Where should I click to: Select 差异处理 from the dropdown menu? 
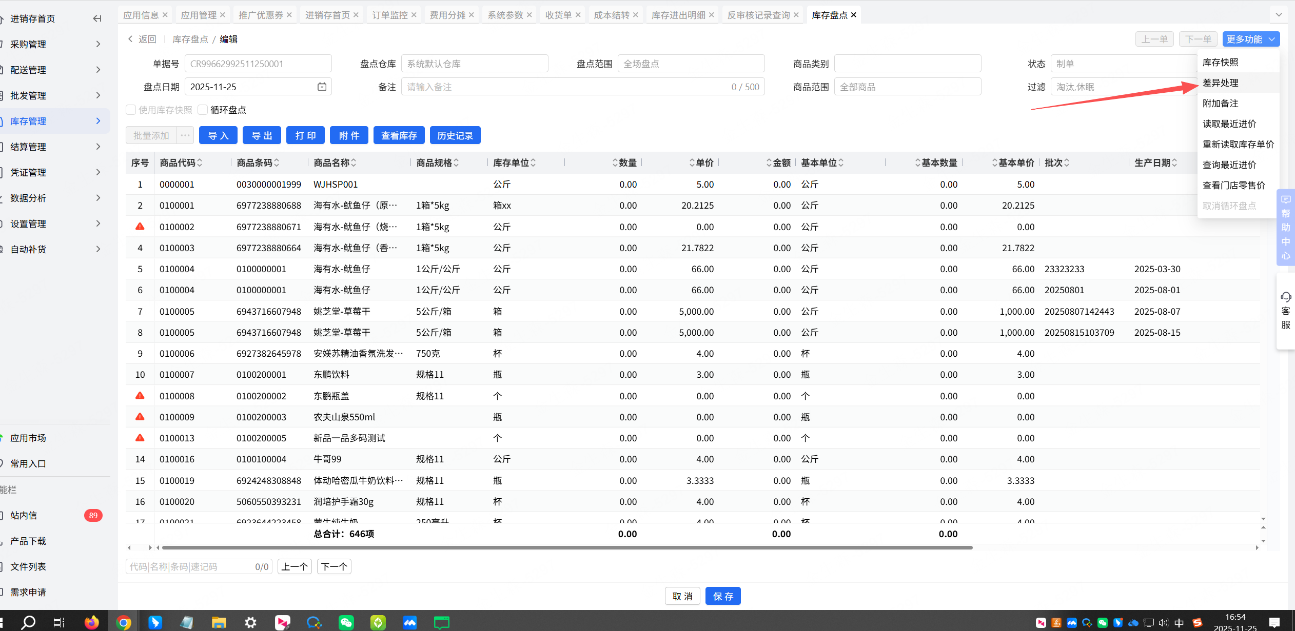tap(1220, 83)
